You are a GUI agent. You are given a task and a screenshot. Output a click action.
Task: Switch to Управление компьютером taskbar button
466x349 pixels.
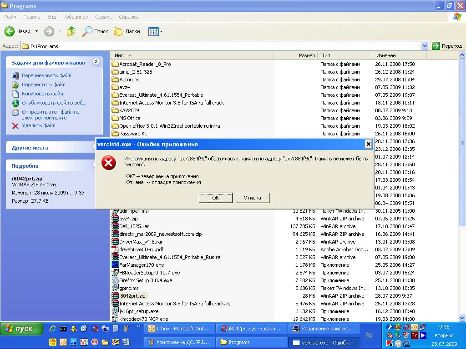point(324,329)
